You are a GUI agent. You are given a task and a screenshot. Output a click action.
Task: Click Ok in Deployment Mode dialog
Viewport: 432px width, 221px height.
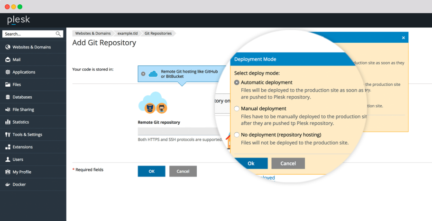tap(251, 164)
